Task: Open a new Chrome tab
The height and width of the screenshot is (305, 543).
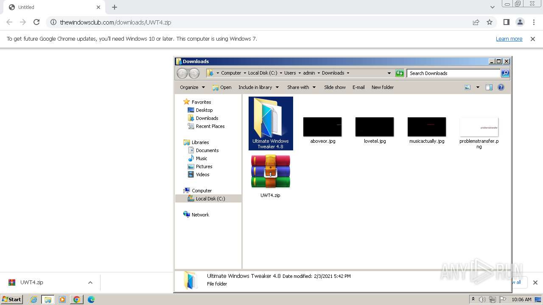Action: click(115, 7)
